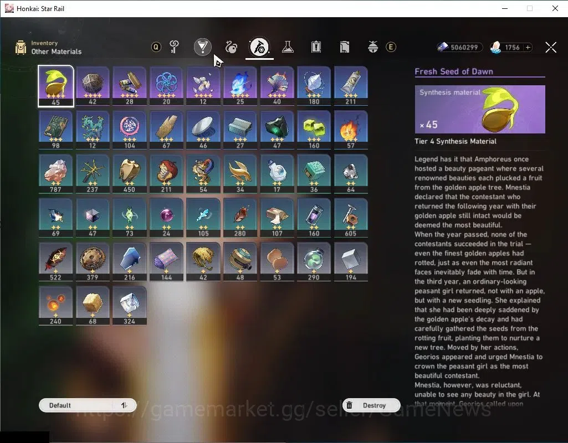This screenshot has width=568, height=443.
Task: Open the inventory tab with the key icon
Action: click(x=174, y=47)
